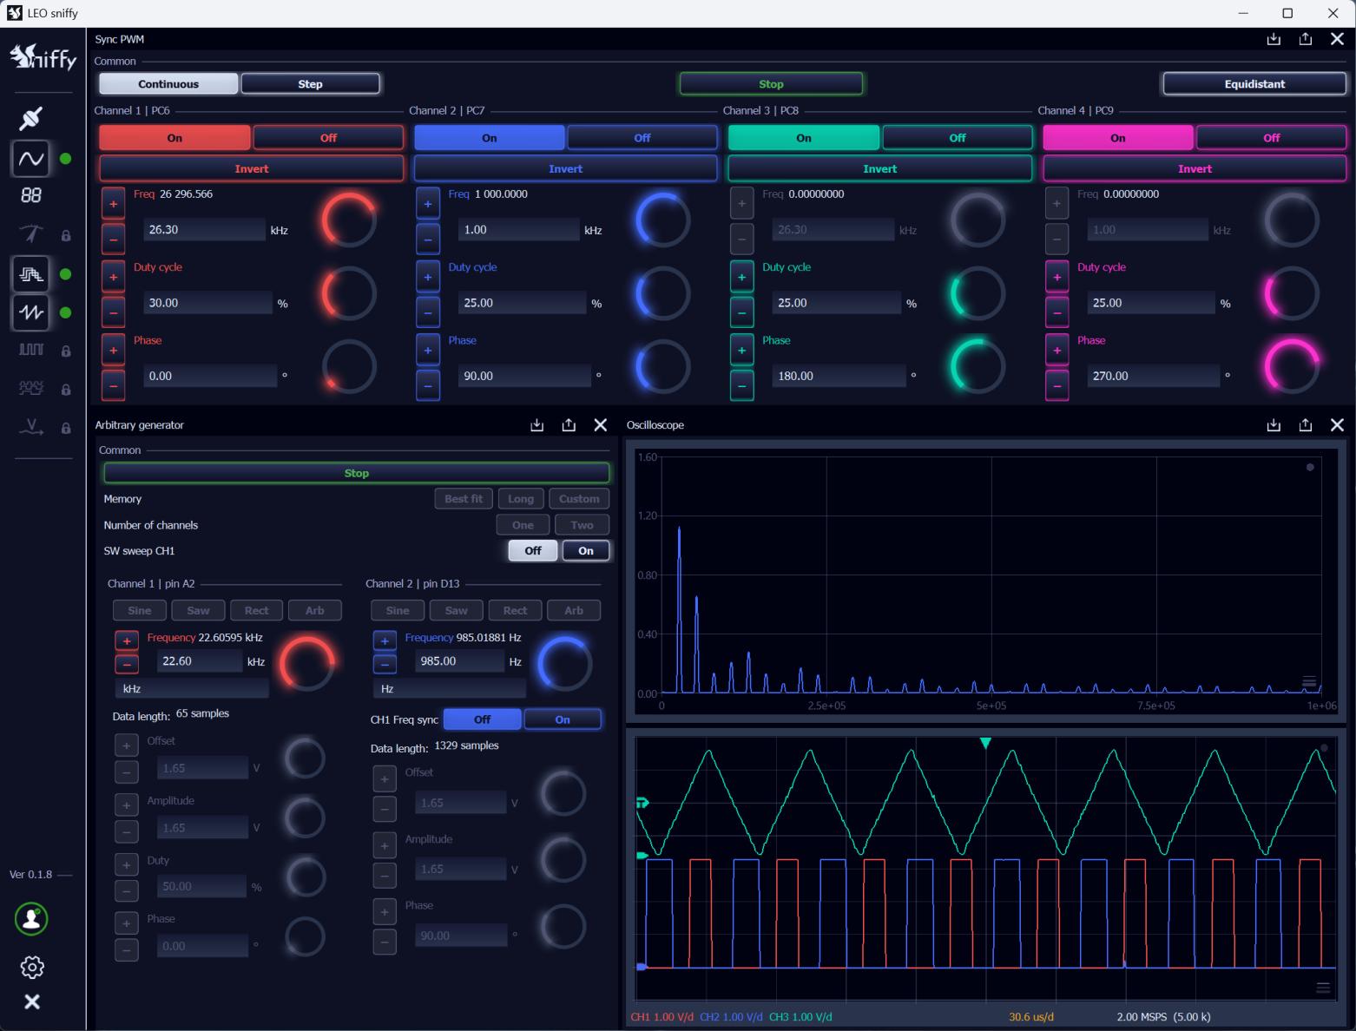Viewport: 1356px width, 1031px height.
Task: Open the user account icon
Action: [x=31, y=919]
